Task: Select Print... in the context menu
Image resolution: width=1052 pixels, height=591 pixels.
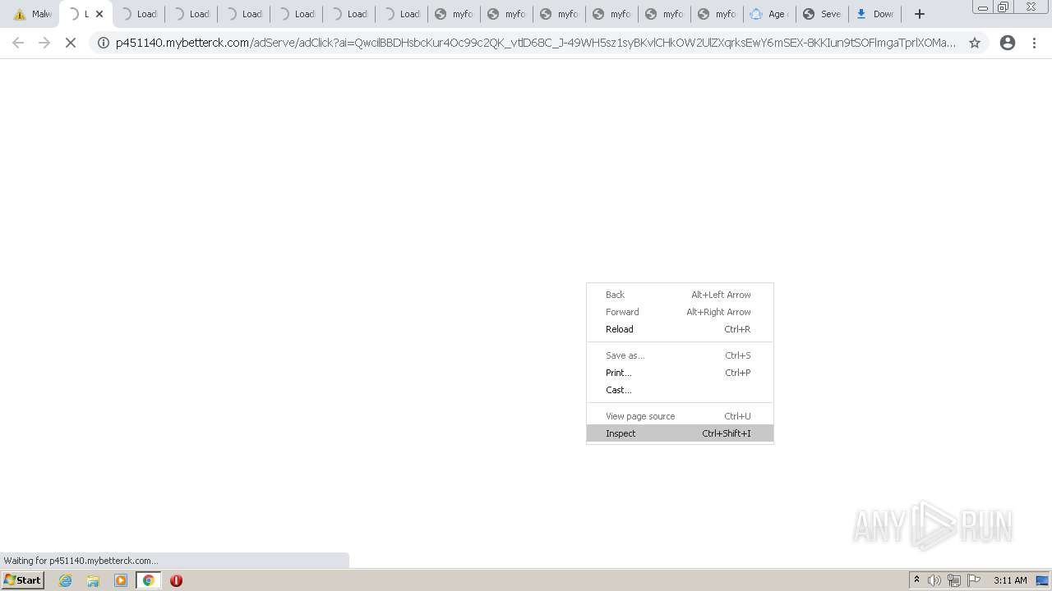Action: click(680, 373)
